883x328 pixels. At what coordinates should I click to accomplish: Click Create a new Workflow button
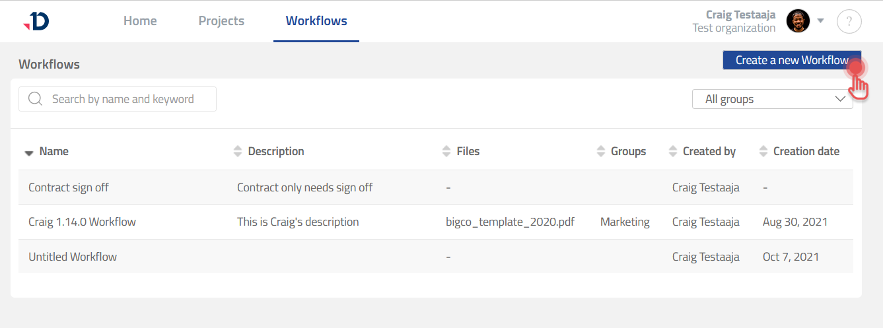click(x=791, y=60)
